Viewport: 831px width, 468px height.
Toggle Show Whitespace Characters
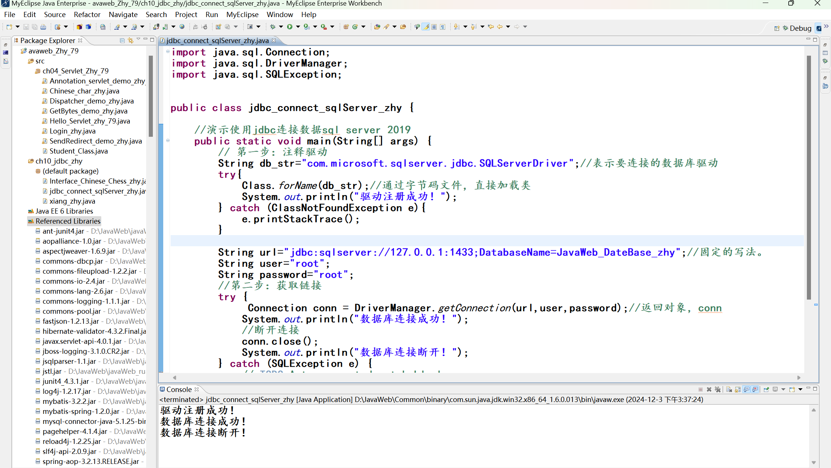(443, 27)
